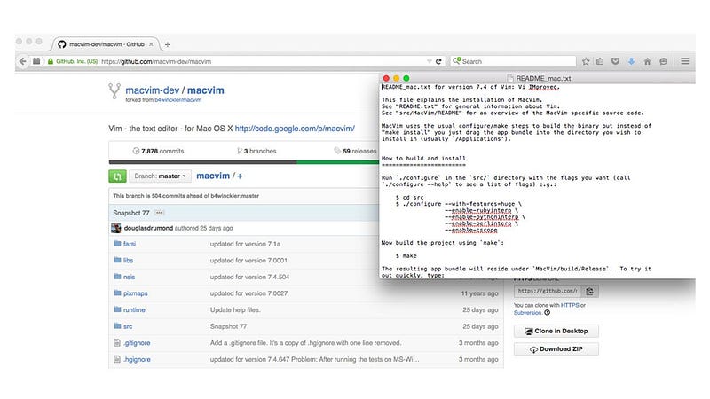This screenshot has width=710, height=399.
Task: Click the '$ make' line in README window
Action: [406, 255]
